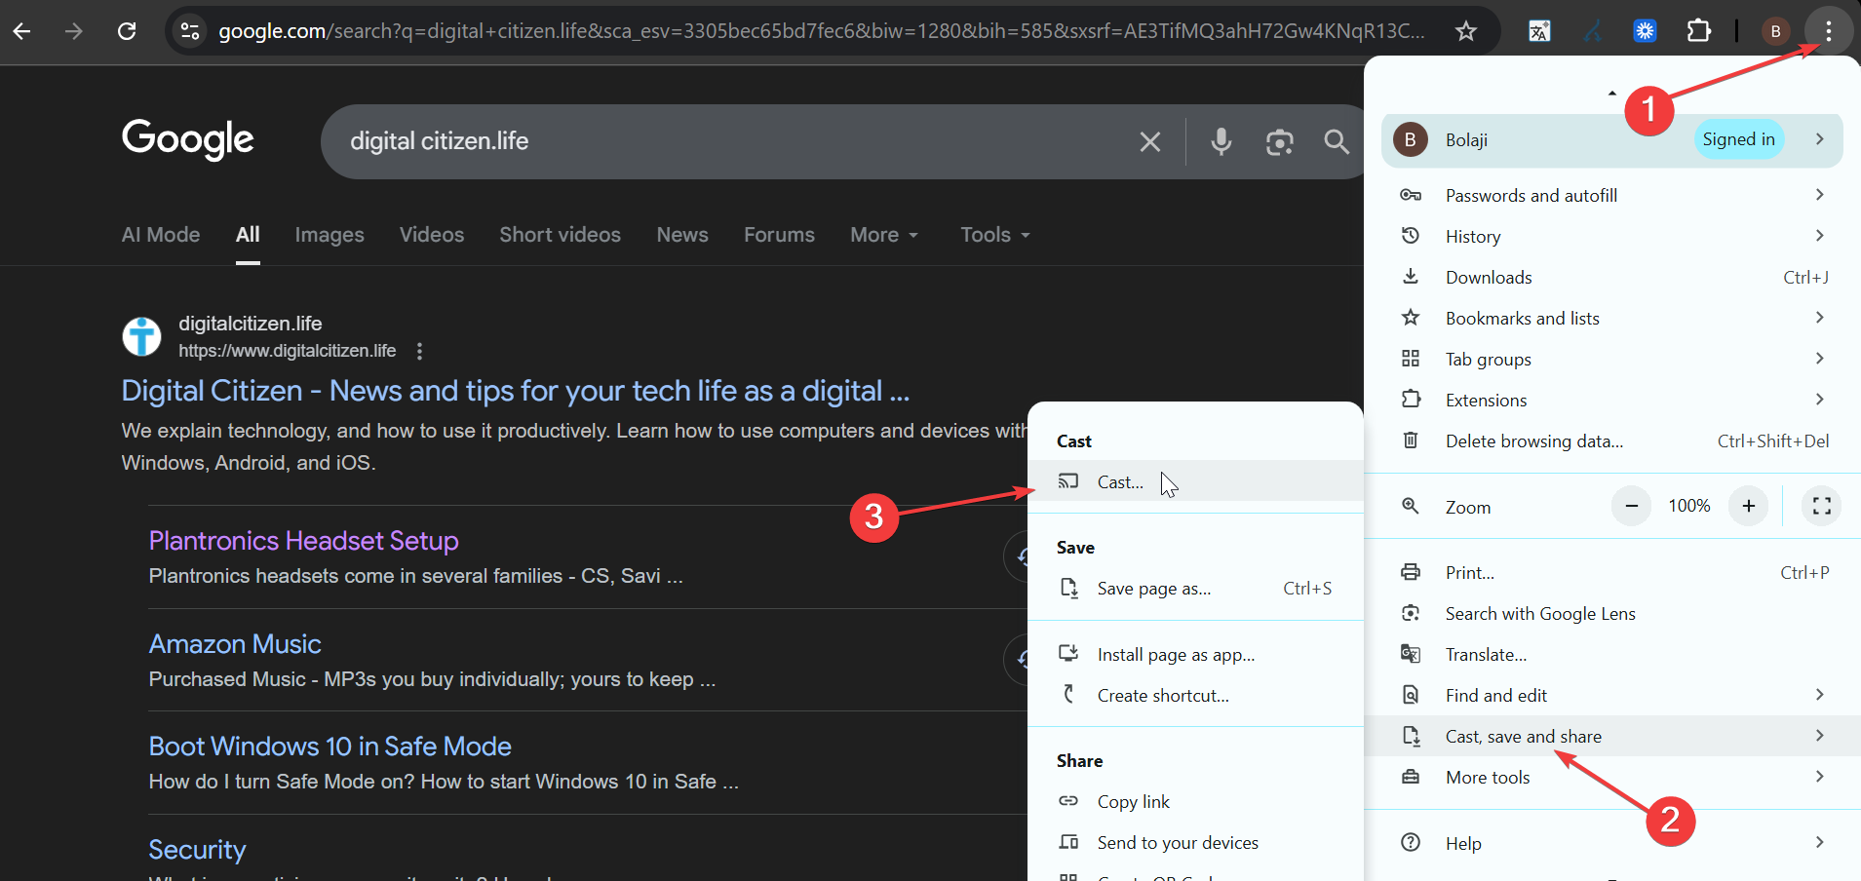The image size is (1861, 881).
Task: Bookmark this page with star icon
Action: (x=1465, y=31)
